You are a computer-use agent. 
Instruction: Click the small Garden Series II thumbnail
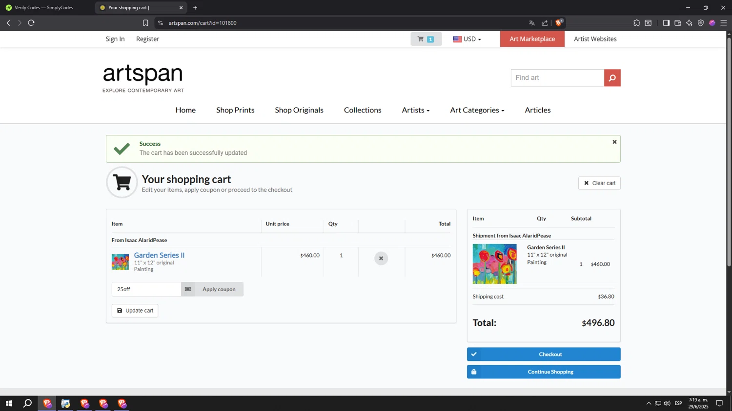click(120, 262)
